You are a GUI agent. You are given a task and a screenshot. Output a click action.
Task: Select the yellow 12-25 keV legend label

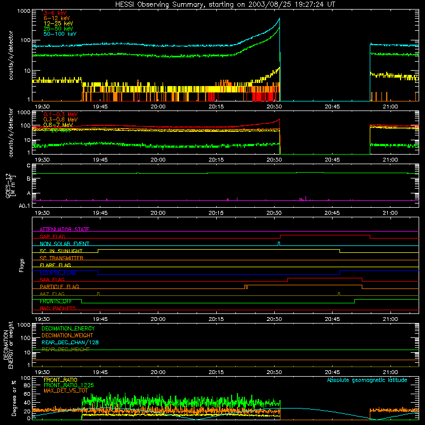point(58,23)
